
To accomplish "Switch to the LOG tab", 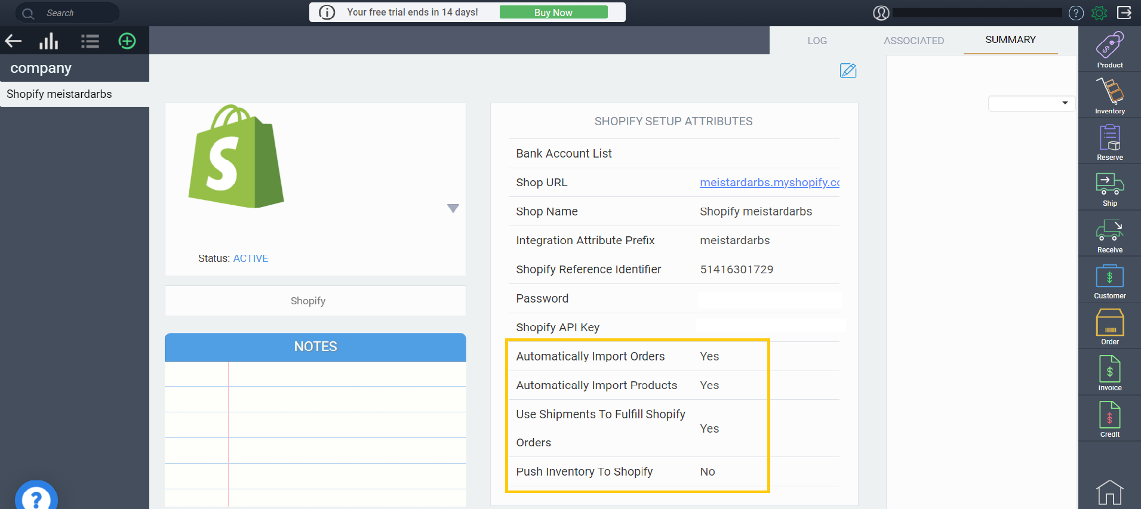I will pos(817,41).
